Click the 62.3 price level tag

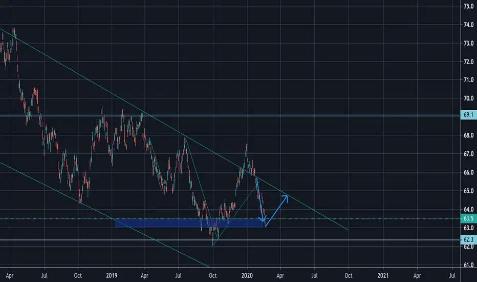point(468,239)
